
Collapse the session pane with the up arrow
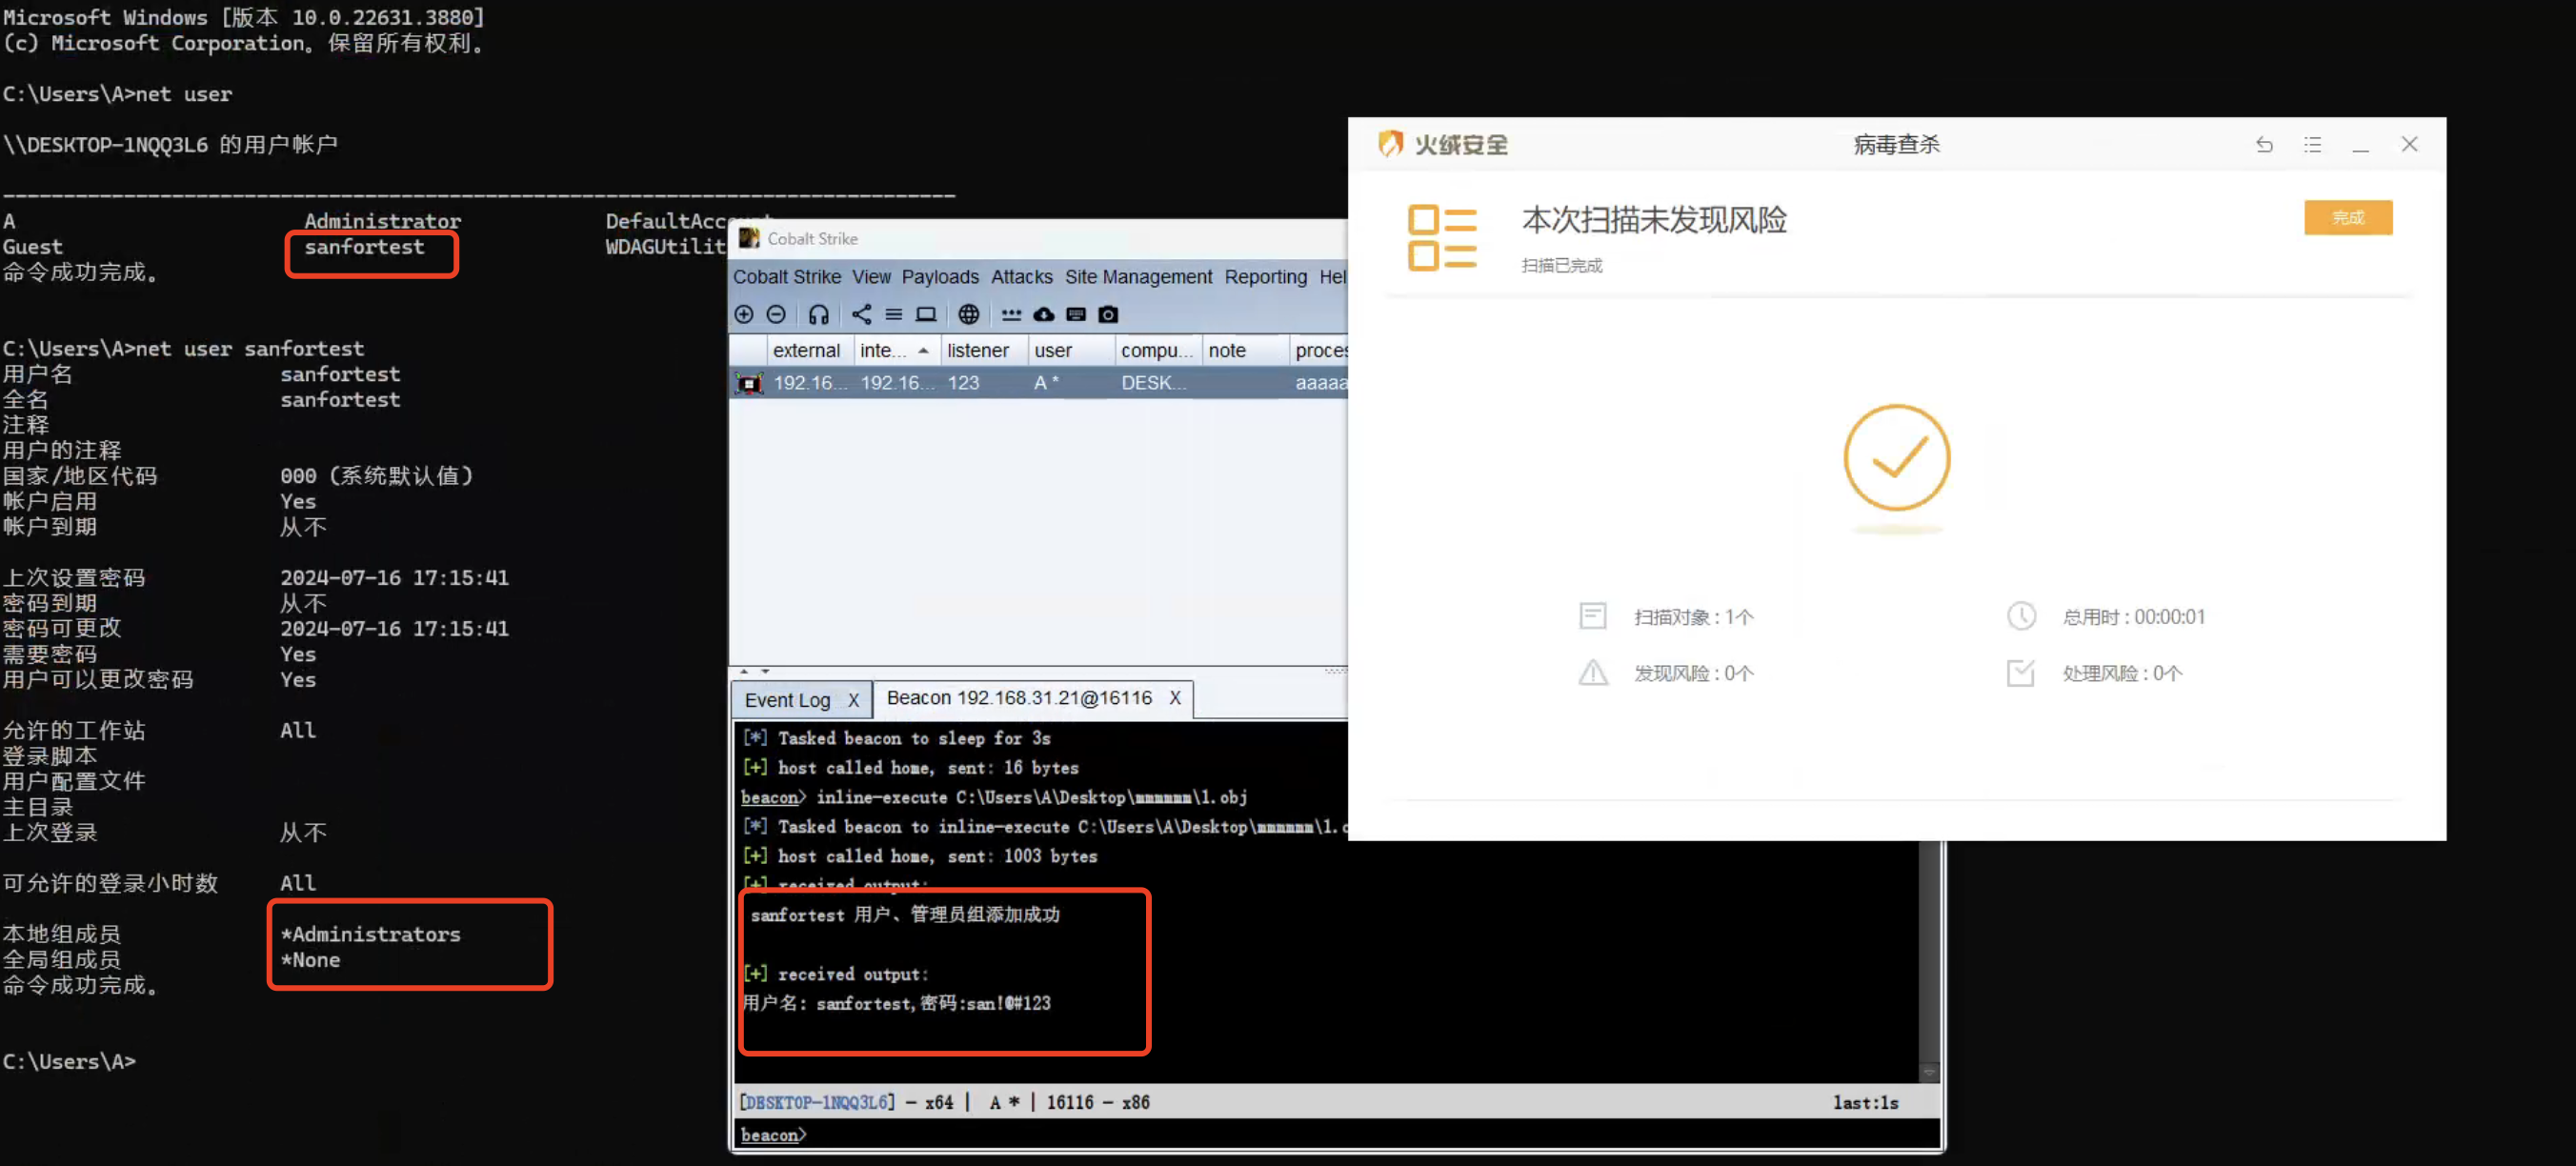tap(743, 671)
